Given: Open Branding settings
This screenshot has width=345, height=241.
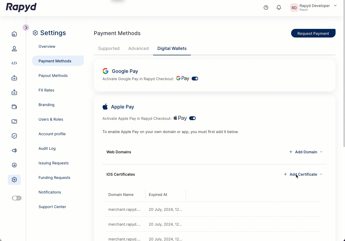Looking at the screenshot, I should pos(46,105).
